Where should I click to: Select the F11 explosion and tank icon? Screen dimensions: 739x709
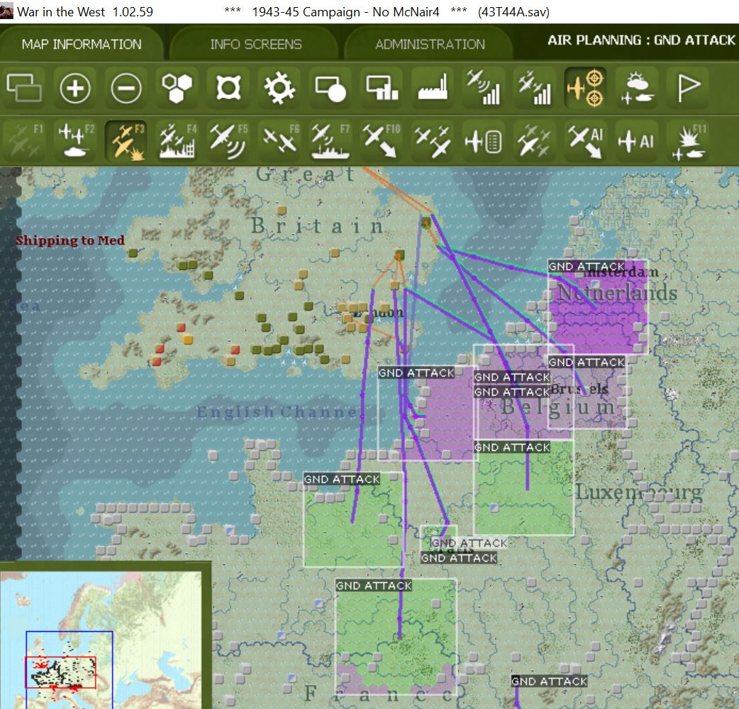688,141
